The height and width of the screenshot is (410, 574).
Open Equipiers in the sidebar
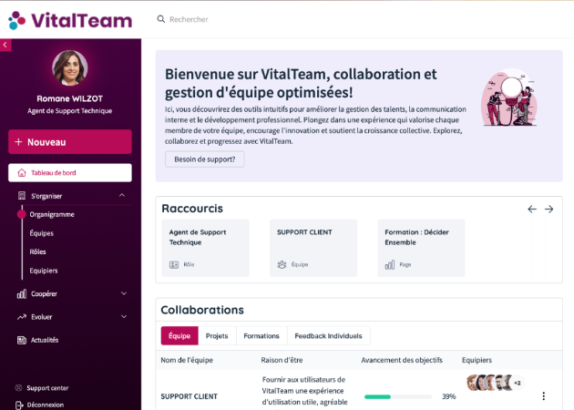click(44, 271)
